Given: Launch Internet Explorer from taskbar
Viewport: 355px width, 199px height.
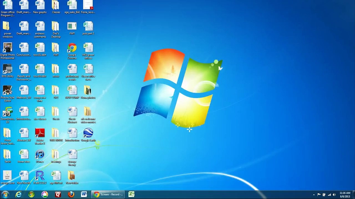Looking at the screenshot, I should point(18,194).
